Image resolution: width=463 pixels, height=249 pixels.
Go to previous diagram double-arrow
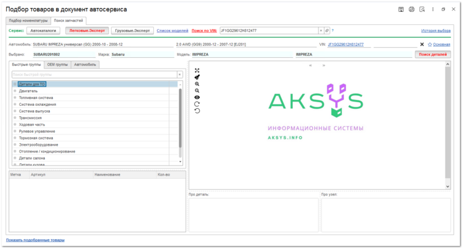click(310, 65)
